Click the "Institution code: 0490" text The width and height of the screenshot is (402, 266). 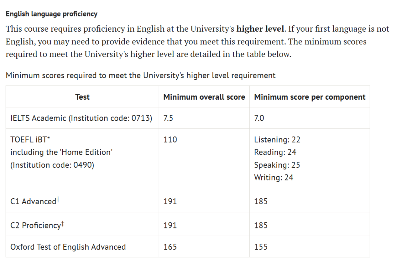pyautogui.click(x=52, y=165)
